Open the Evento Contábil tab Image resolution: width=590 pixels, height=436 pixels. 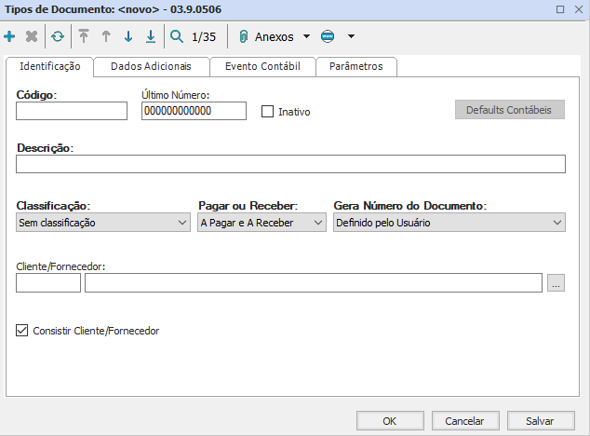(x=262, y=67)
